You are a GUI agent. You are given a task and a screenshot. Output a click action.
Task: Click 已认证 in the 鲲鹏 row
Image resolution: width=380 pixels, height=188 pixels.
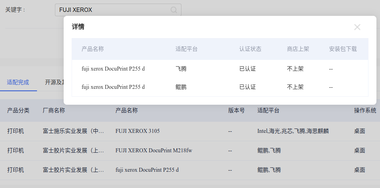click(247, 87)
